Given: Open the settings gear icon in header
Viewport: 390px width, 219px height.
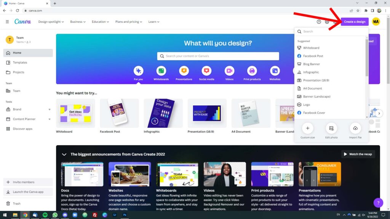Looking at the screenshot, I should point(327,22).
